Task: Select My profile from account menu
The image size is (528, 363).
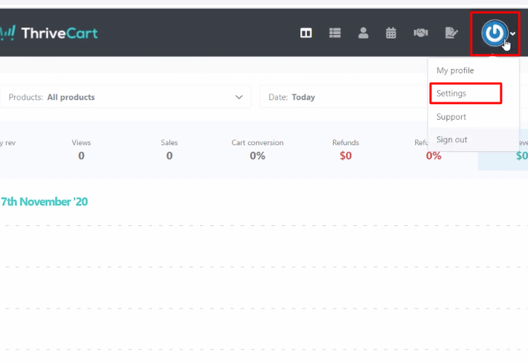Action: tap(455, 70)
